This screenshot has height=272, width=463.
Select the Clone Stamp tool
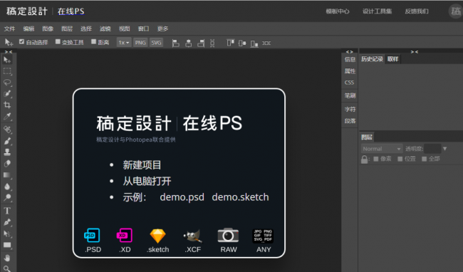click(x=7, y=152)
